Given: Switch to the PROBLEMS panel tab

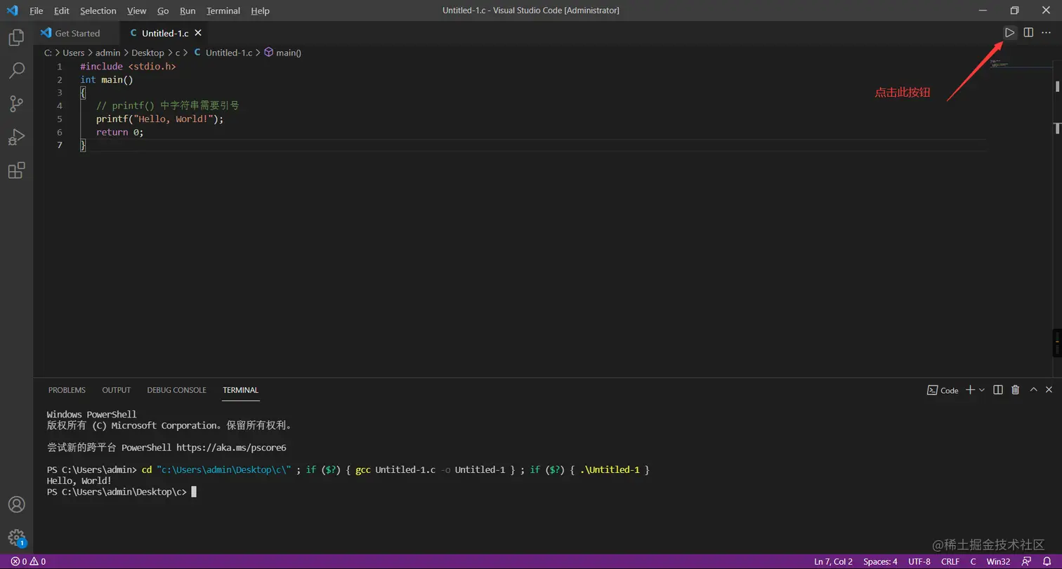Looking at the screenshot, I should click(x=67, y=390).
